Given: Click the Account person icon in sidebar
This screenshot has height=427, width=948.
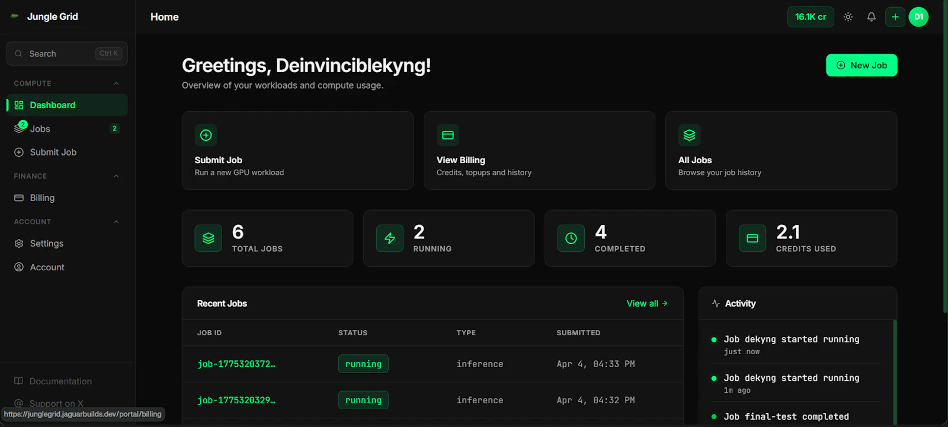Looking at the screenshot, I should tap(19, 267).
